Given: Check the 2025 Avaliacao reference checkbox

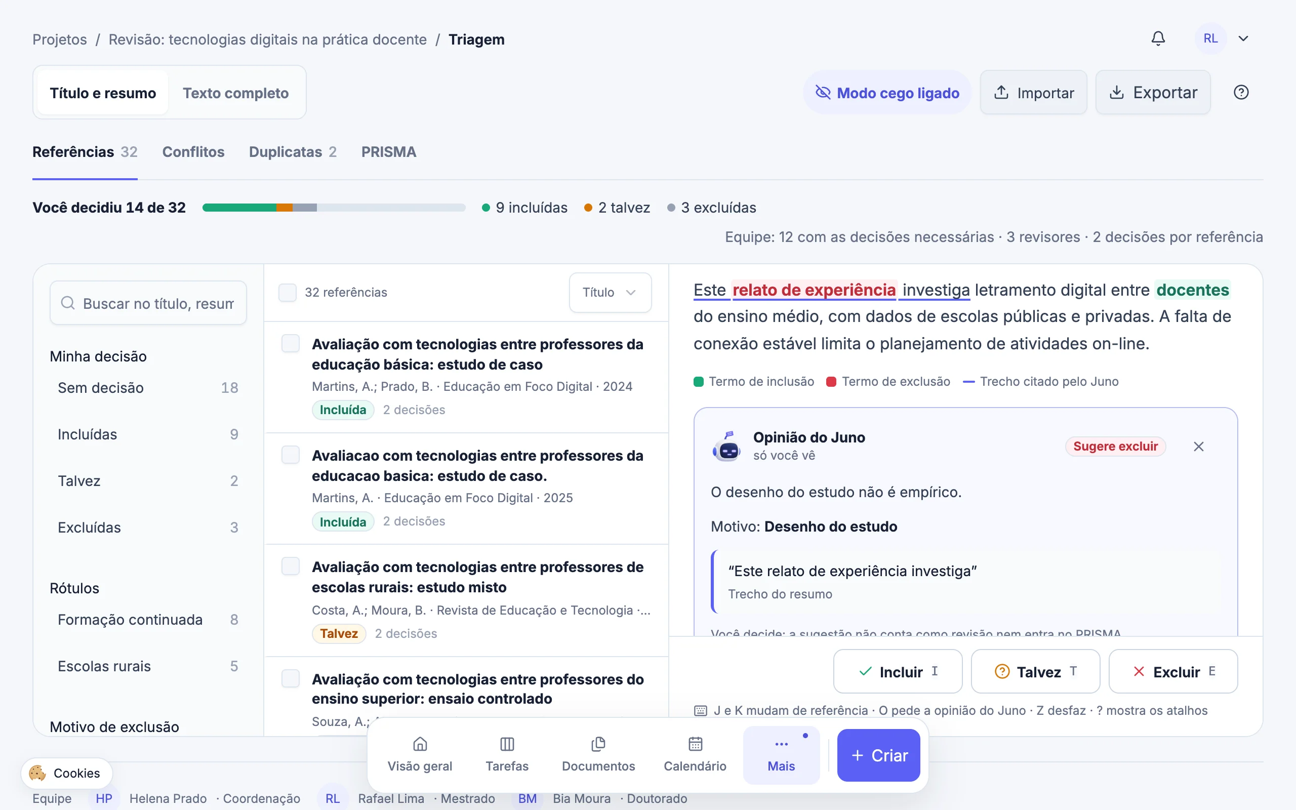Looking at the screenshot, I should (x=291, y=455).
